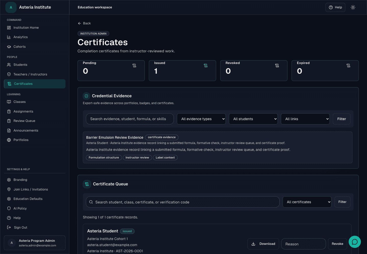The height and width of the screenshot is (254, 367).
Task: Click the Analytics bar chart icon
Action: click(x=9, y=37)
